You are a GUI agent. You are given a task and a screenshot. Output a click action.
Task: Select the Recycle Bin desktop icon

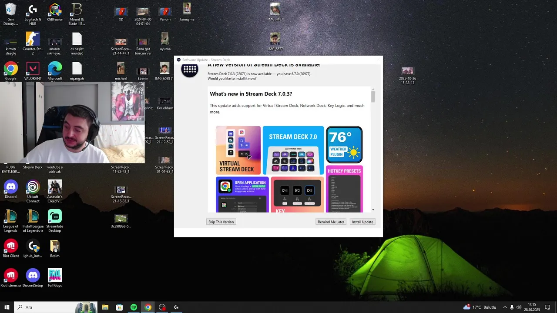click(x=11, y=14)
